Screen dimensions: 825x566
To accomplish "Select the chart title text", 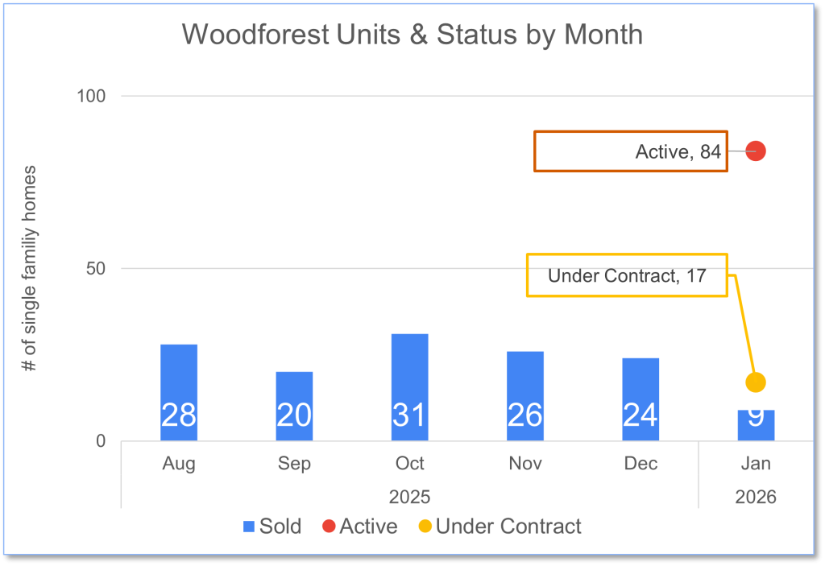I will pyautogui.click(x=412, y=35).
